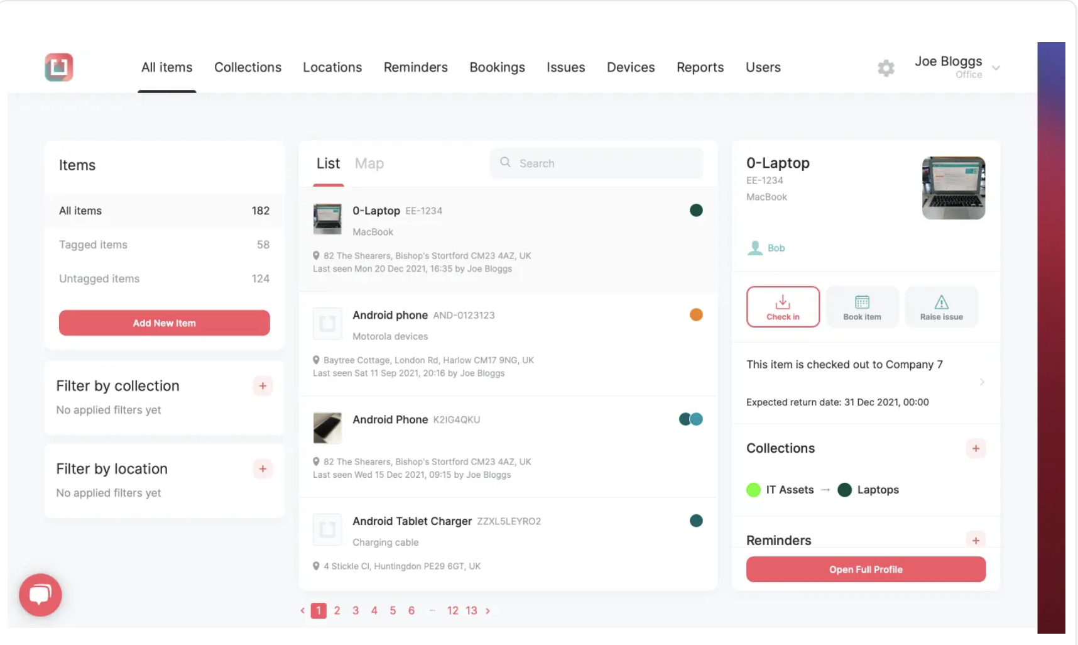Open the chat support bubble
The width and height of the screenshot is (1078, 645).
click(x=40, y=595)
